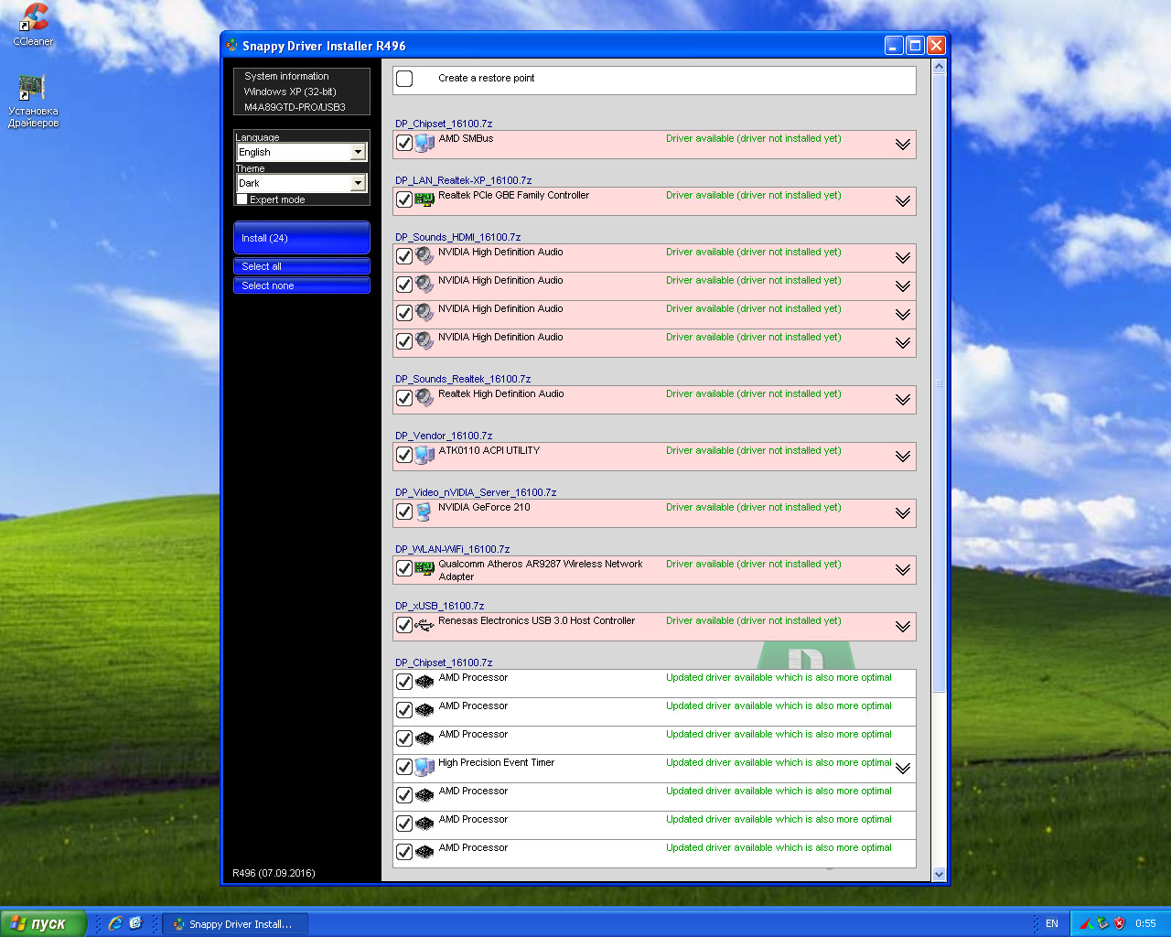The height and width of the screenshot is (937, 1171).
Task: Click the High Precision Event Timer icon
Action: pos(424,767)
